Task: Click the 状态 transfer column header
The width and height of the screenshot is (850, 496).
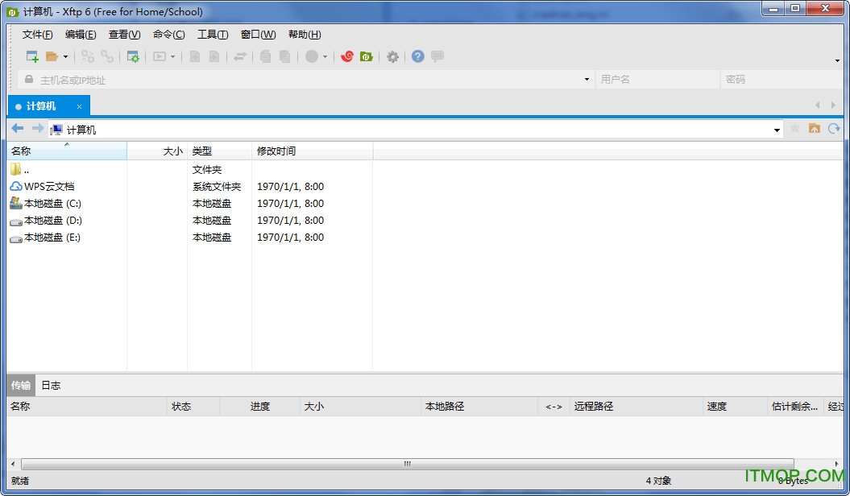Action: [x=193, y=406]
